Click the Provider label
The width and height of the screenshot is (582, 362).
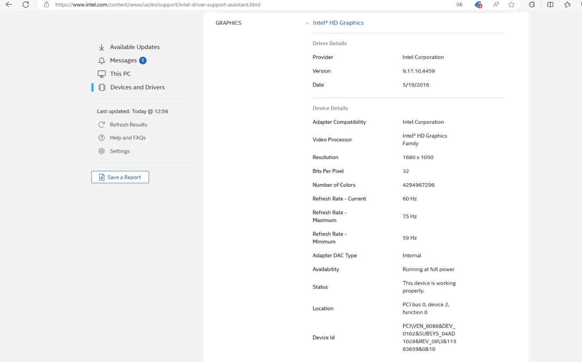point(323,57)
